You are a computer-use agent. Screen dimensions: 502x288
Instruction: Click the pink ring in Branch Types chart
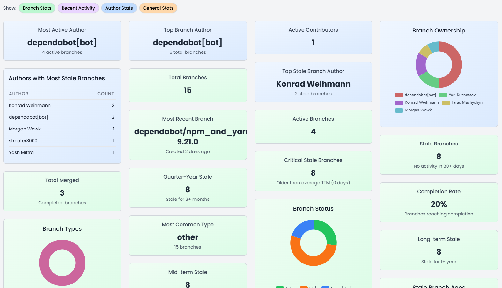click(44, 263)
